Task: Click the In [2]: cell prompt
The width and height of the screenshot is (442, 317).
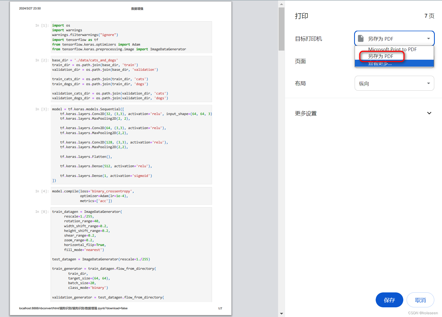Action: 42,60
